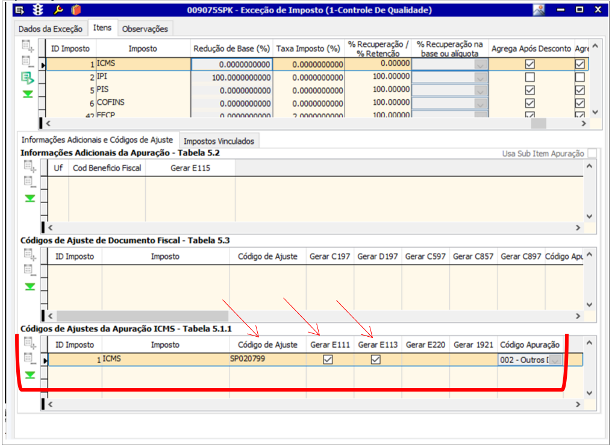Uncheck Gerar E113 for the ICMS adjustment

coord(376,360)
